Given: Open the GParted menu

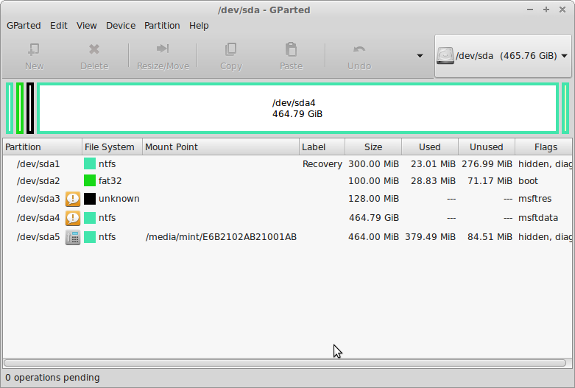Looking at the screenshot, I should pyautogui.click(x=24, y=26).
